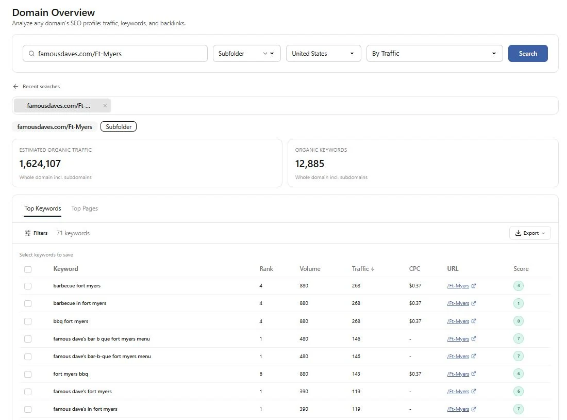Image resolution: width=567 pixels, height=420 pixels.
Task: Check the famous dave's fort myers box
Action: 28,392
